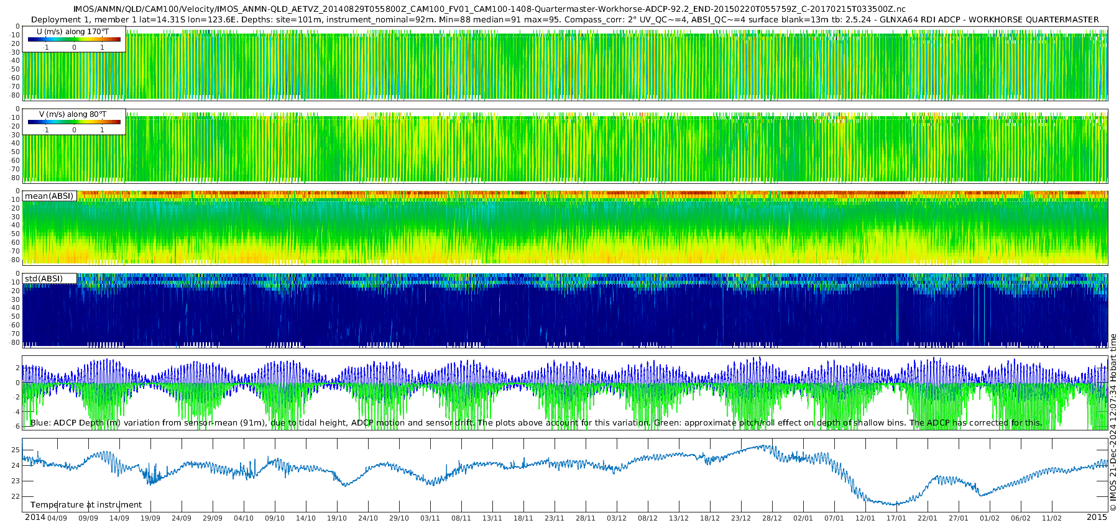Click the 25 tick on temperature axis
Image resolution: width=1119 pixels, height=528 pixels.
coord(16,450)
